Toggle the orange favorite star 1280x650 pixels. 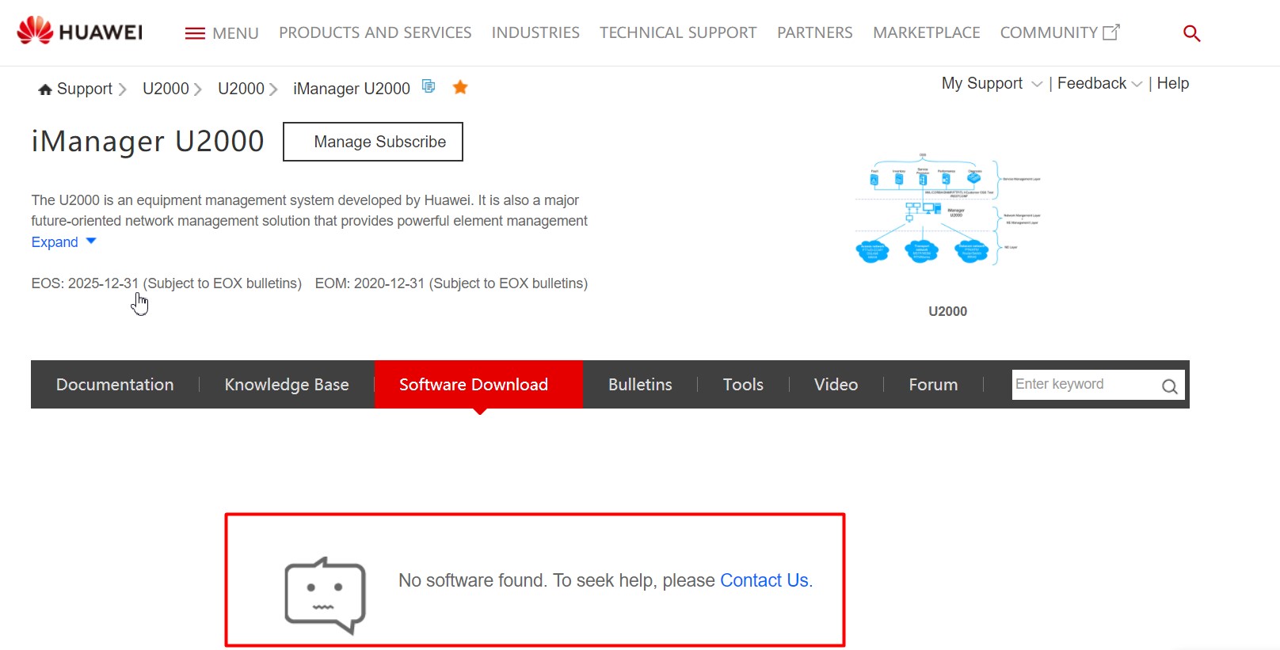(460, 87)
